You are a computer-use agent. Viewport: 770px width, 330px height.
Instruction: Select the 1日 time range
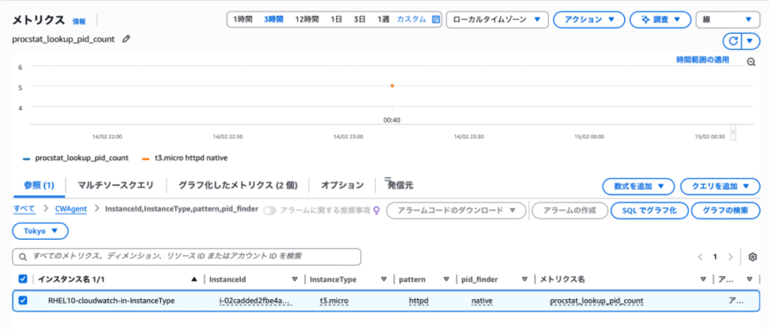point(336,20)
